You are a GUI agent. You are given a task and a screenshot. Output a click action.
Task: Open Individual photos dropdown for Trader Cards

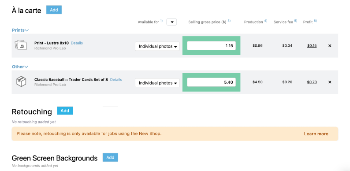coord(157,83)
